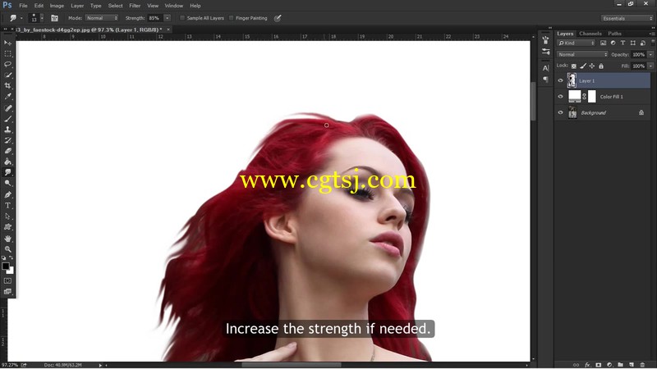Select the History Brush tool

pos(7,140)
